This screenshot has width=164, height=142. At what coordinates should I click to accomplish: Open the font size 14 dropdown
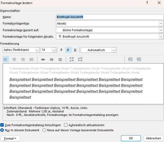tap(54, 50)
